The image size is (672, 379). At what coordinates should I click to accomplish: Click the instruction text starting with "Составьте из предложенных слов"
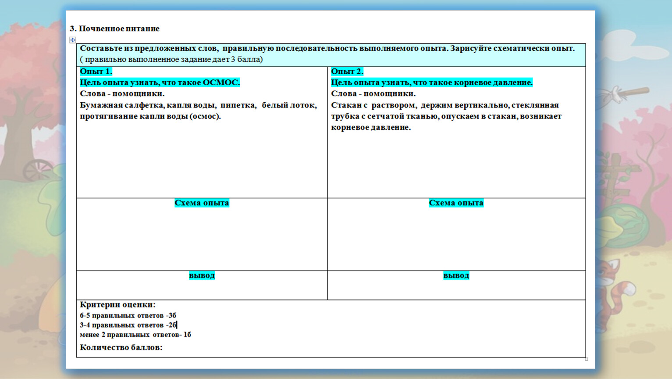(x=327, y=48)
